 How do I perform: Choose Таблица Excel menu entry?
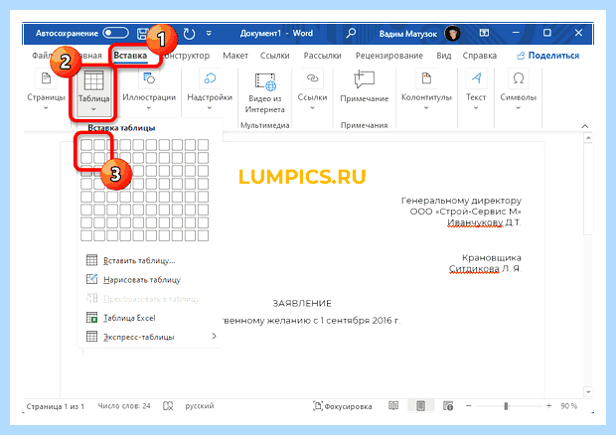coord(129,318)
